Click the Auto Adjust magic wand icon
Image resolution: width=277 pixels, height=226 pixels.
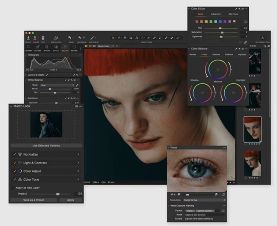[x=92, y=38]
